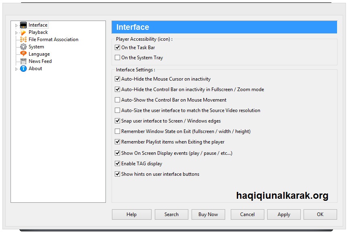Click the Cancel button
This screenshot has width=348, height=233.
[x=247, y=214]
